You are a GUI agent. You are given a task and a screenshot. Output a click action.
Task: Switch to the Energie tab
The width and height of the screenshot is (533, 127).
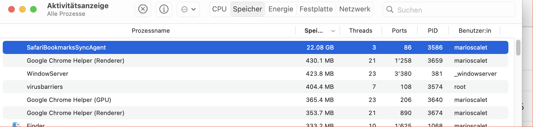281,9
